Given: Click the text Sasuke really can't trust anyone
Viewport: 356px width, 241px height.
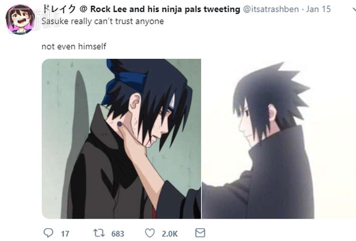Looking at the screenshot, I should [103, 21].
